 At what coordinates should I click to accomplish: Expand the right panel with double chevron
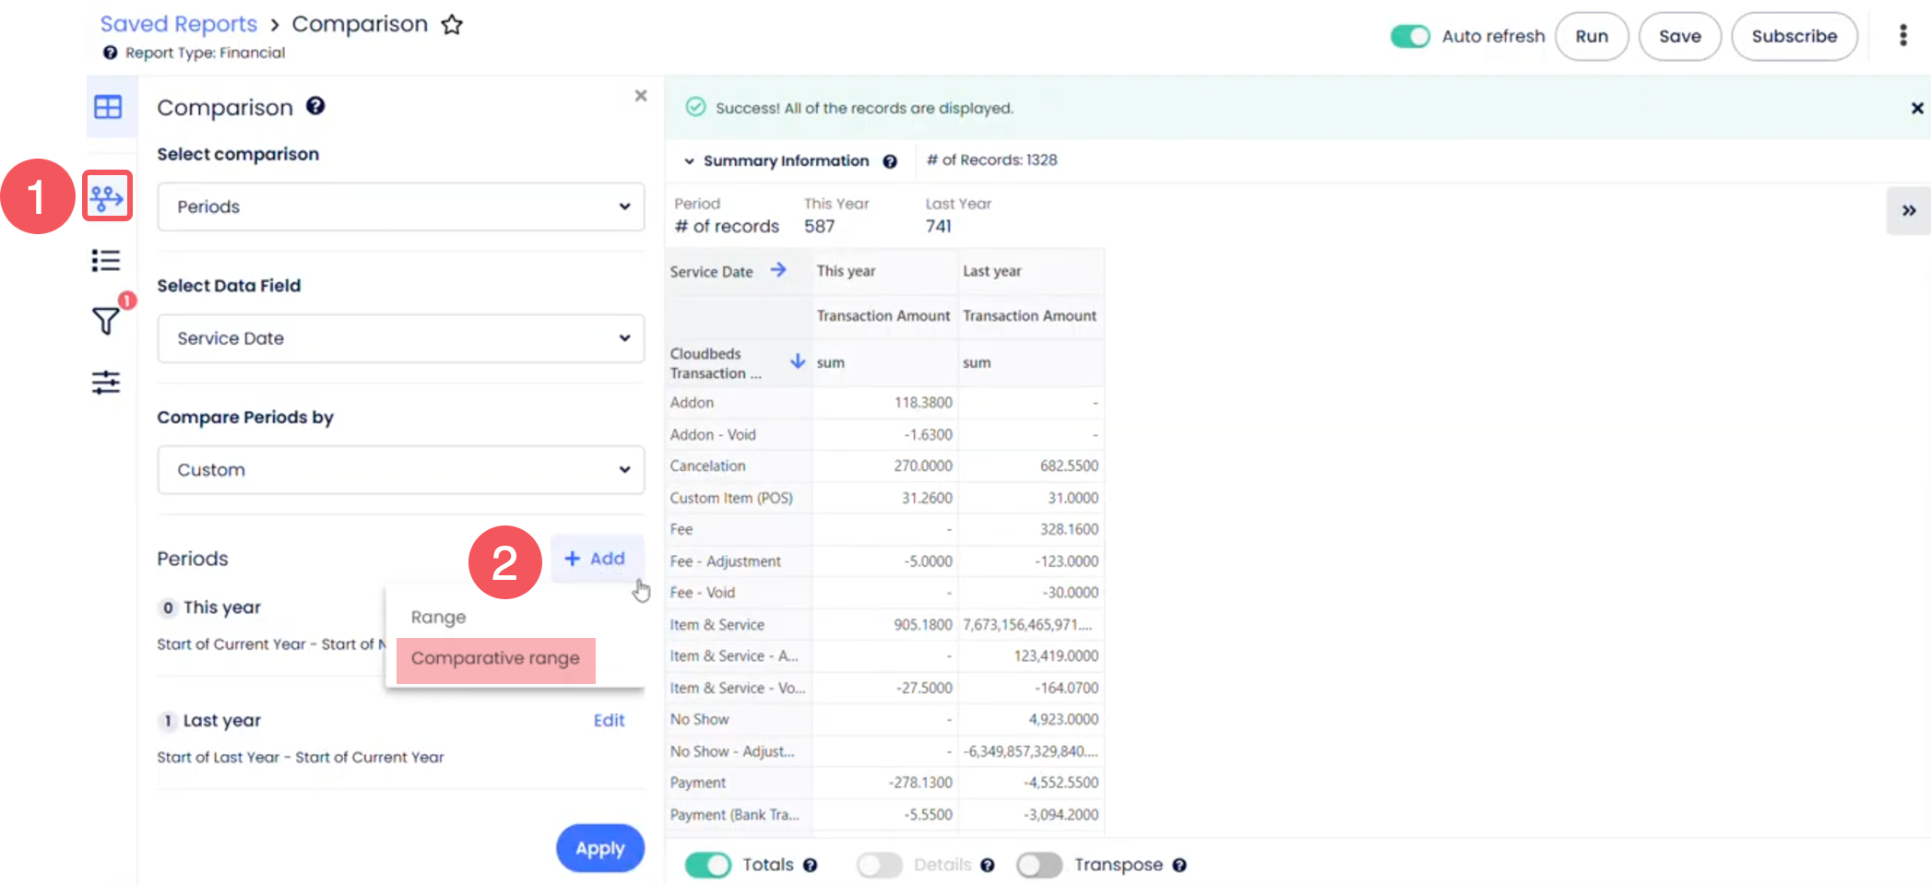coord(1908,210)
